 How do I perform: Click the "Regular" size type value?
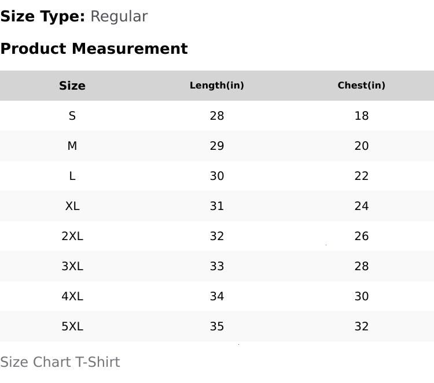point(119,16)
